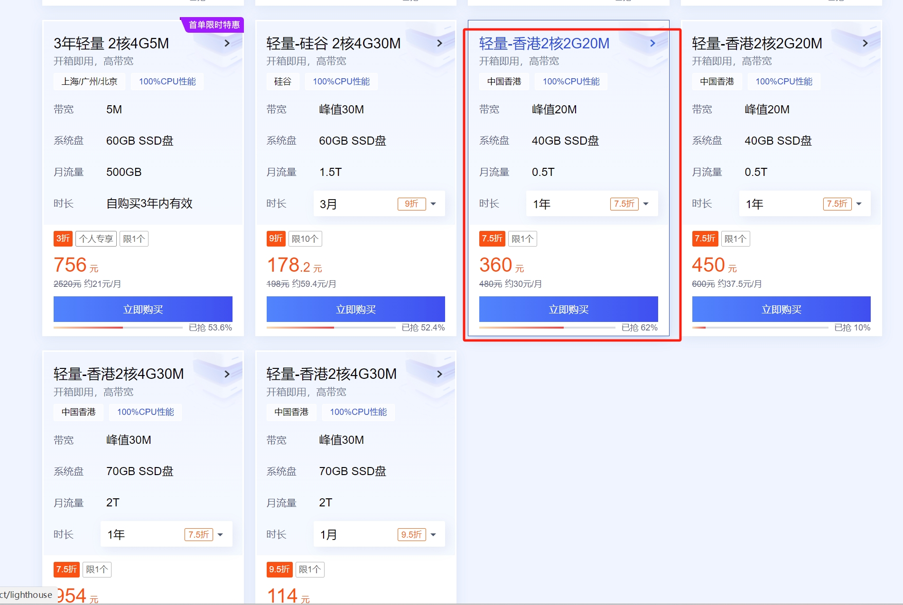903x605 pixels.
Task: Click the 上海/广州/北京 region tag
Action: [x=89, y=82]
